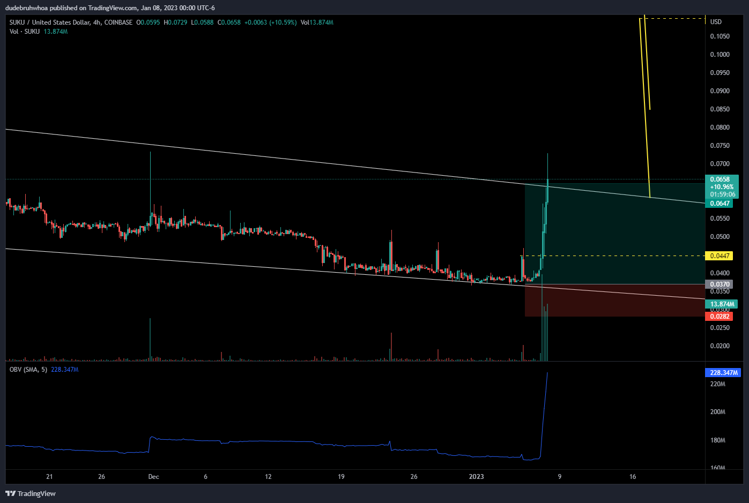Click the 0.0750 price axis label
Screen dimensions: 749x503
click(720, 146)
